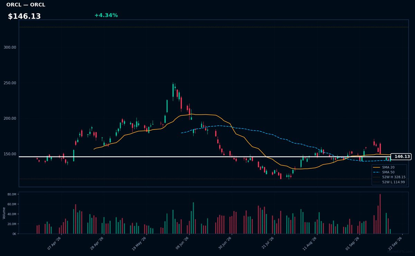The width and height of the screenshot is (415, 256).
Task: Click the 20.0M volume axis label
Action: click(x=12, y=224)
